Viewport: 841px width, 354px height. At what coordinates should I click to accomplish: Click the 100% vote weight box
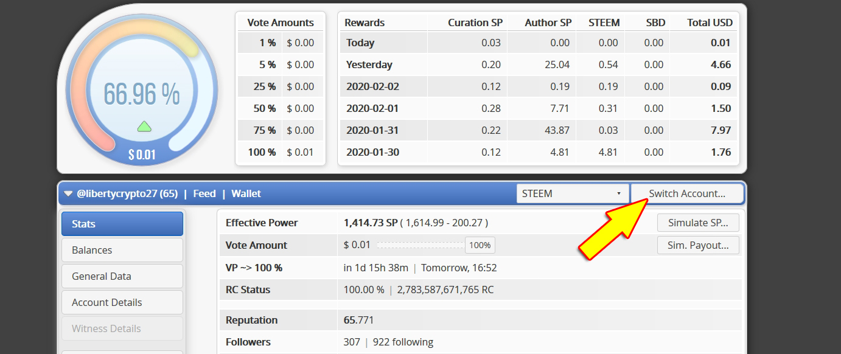coord(480,245)
